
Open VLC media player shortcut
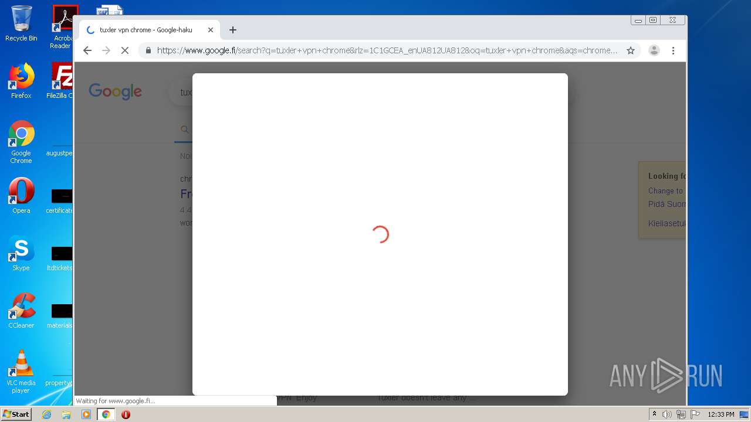coord(21,372)
